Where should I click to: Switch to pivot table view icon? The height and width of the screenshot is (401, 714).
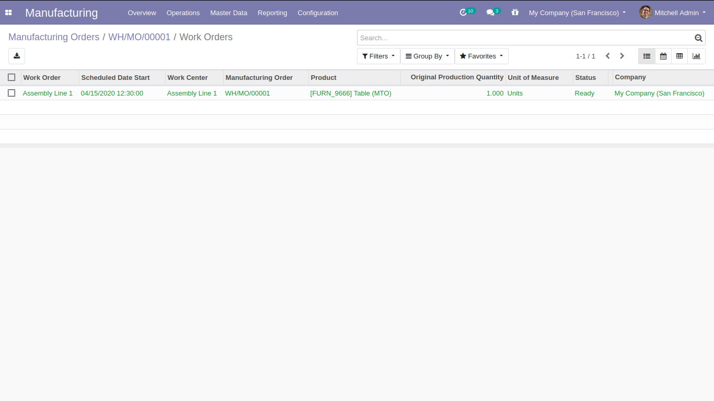tap(680, 56)
